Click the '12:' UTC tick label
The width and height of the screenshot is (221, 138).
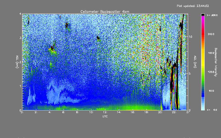click(x=105, y=112)
